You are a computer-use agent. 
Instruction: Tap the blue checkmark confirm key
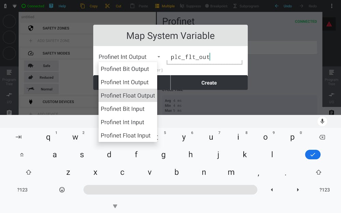pyautogui.click(x=313, y=155)
